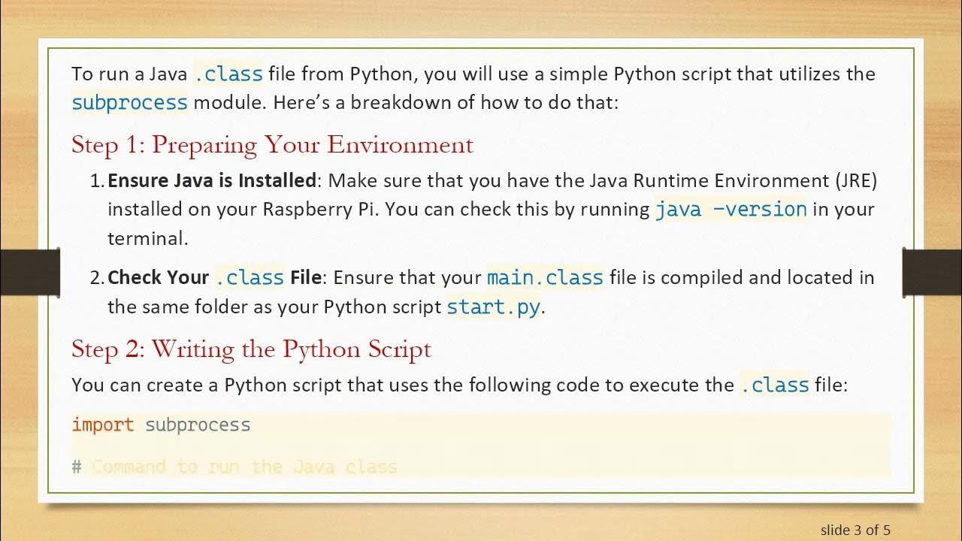Click the list number "1." marker
Viewport: 962px width, 541px height.
click(97, 181)
